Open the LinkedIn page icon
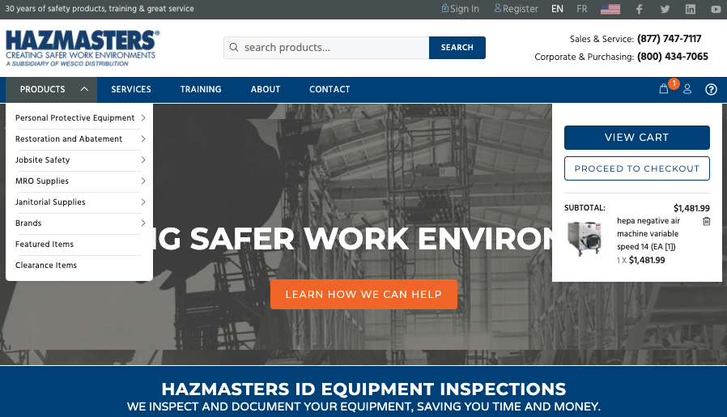Image resolution: width=727 pixels, height=417 pixels. pyautogui.click(x=691, y=9)
